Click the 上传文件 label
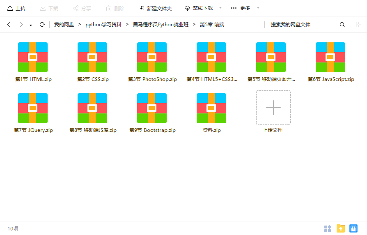Image resolution: width=367 pixels, height=235 pixels. point(273,130)
